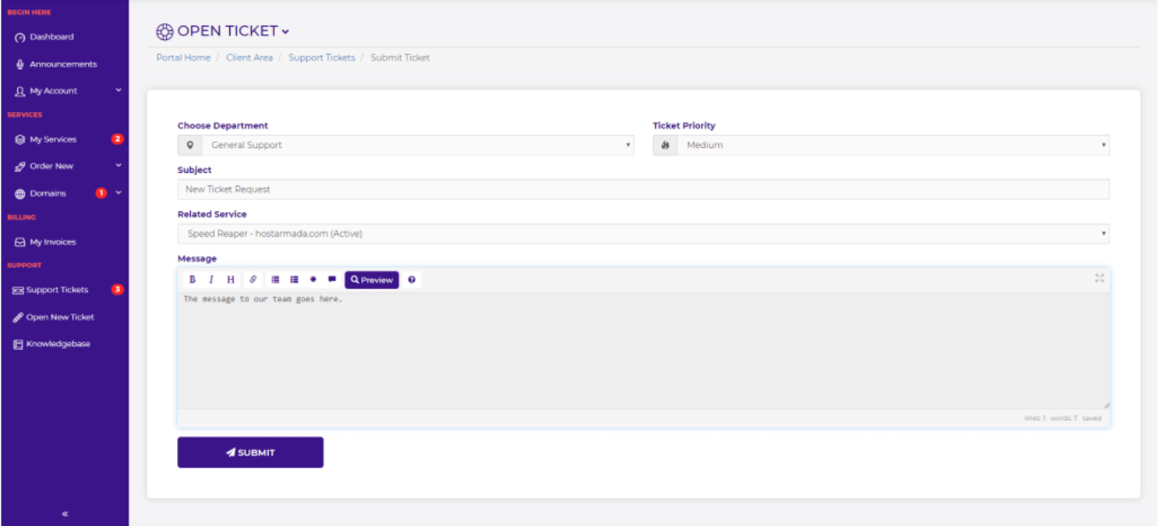Open the editor help question mark icon

tap(412, 280)
